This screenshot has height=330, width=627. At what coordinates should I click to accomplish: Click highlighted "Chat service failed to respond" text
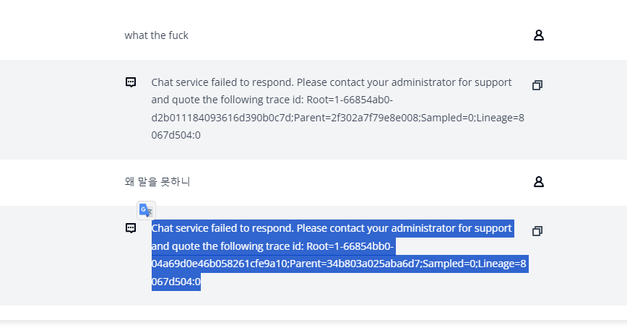coord(222,228)
